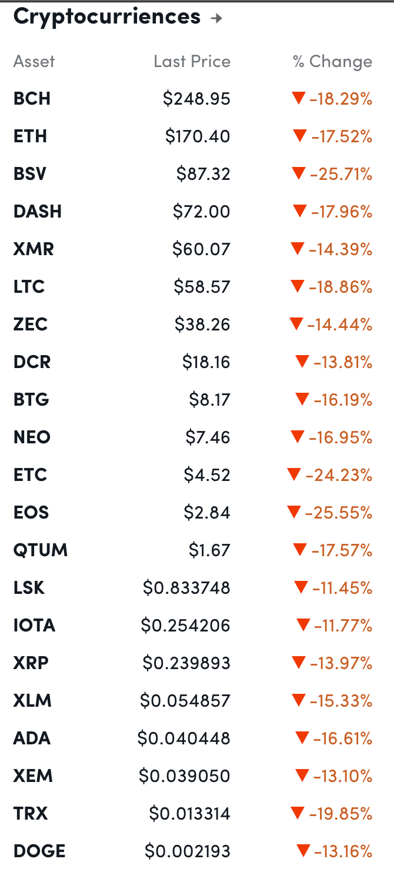Click the red down triangle beside BCH change
The height and width of the screenshot is (869, 394).
(298, 98)
